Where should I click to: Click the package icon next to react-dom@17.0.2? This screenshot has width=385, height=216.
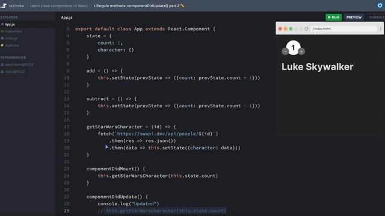click(2, 65)
